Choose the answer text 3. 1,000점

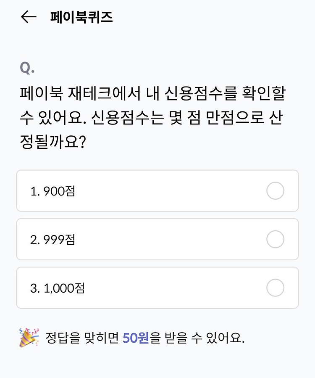(x=57, y=288)
